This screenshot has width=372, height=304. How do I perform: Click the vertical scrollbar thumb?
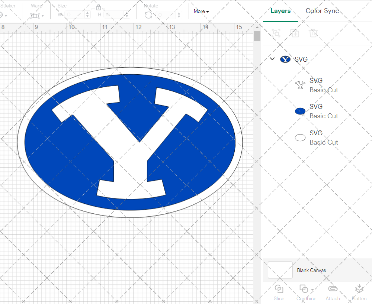tap(257, 36)
